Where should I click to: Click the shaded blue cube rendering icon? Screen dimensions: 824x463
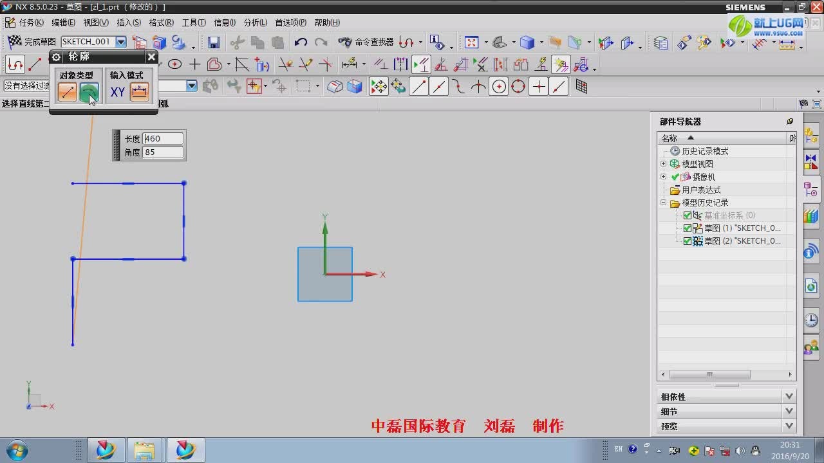coord(527,42)
